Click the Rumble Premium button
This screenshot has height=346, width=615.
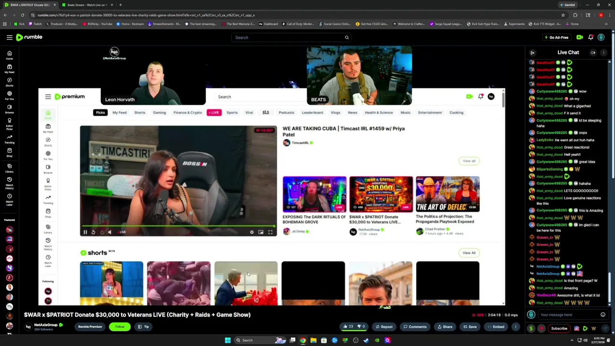tap(90, 327)
